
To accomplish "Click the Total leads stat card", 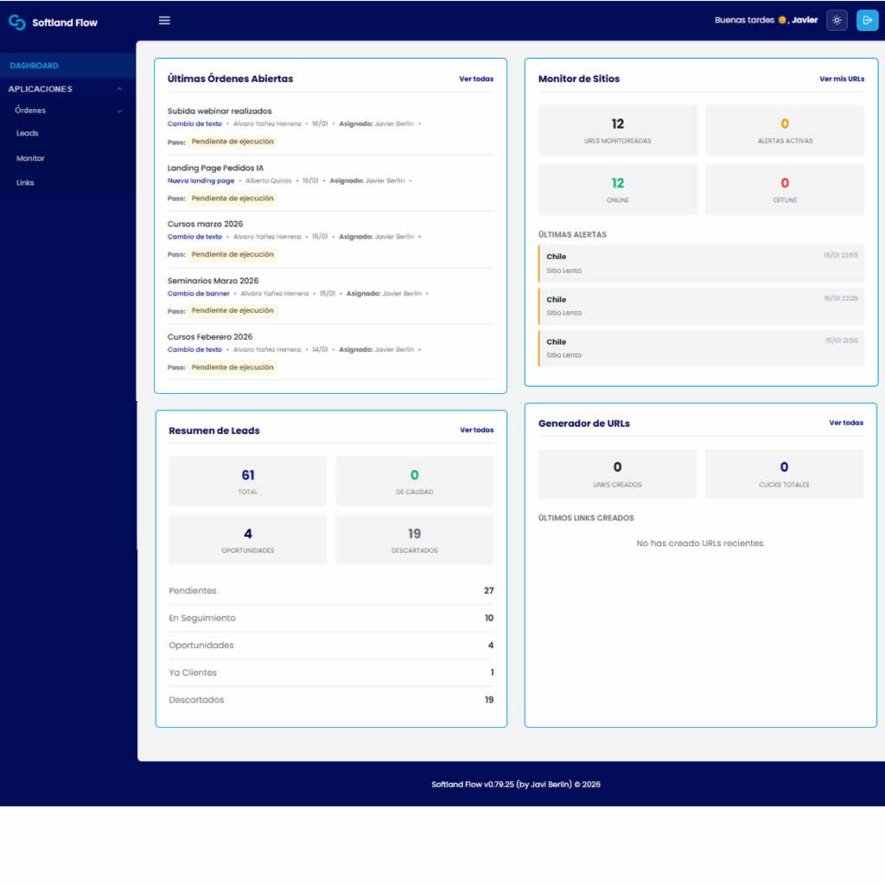I will (248, 481).
